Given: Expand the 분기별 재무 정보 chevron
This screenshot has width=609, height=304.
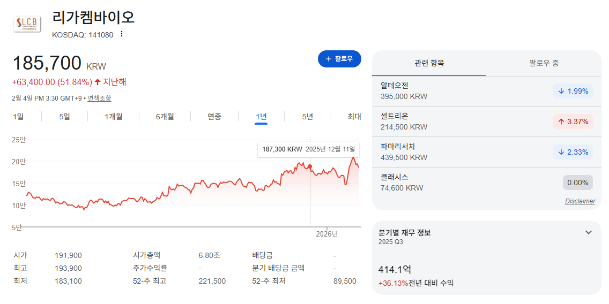Looking at the screenshot, I should [589, 232].
